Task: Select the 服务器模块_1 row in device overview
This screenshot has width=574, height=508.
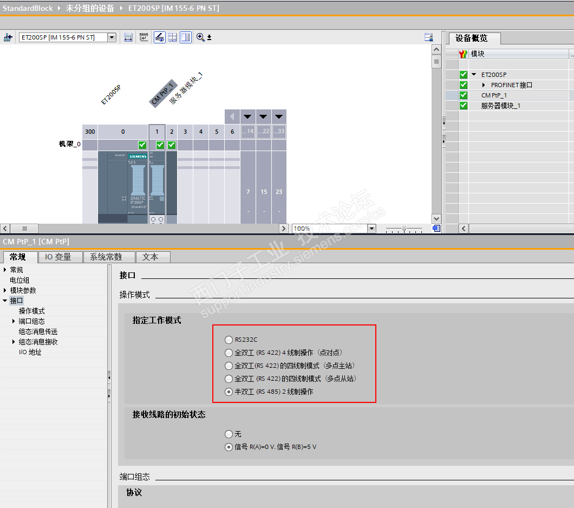Action: [x=510, y=106]
